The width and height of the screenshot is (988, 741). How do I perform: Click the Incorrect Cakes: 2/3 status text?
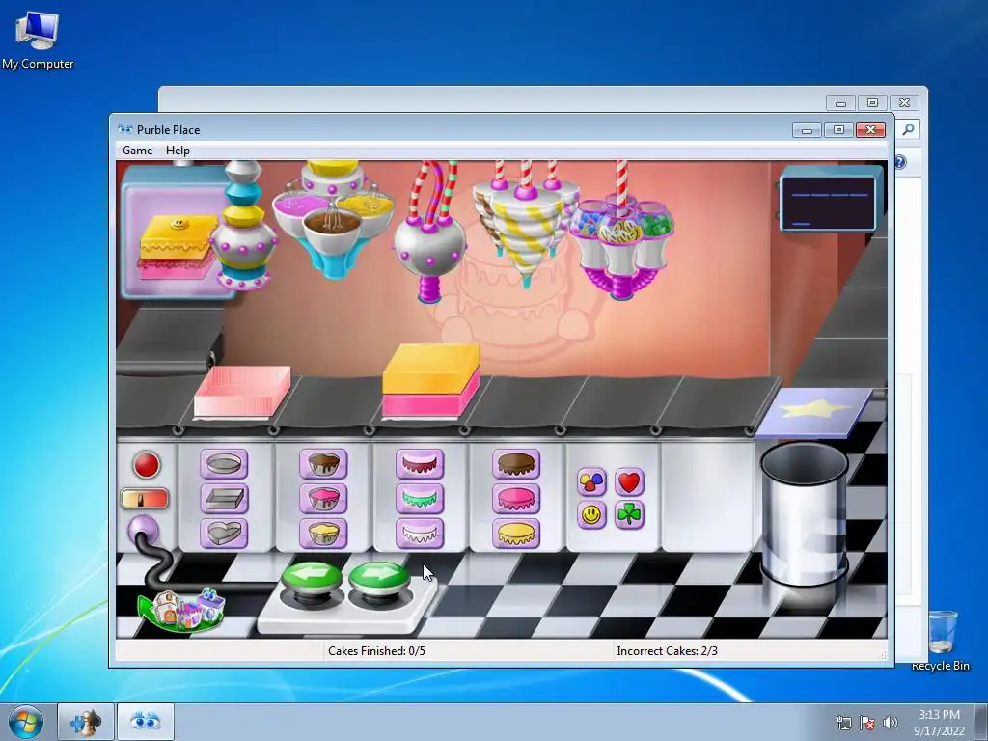point(667,651)
